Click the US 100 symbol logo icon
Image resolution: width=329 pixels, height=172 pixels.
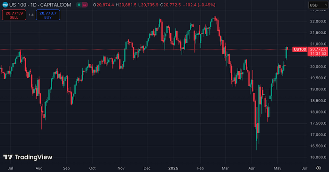pos(5,5)
